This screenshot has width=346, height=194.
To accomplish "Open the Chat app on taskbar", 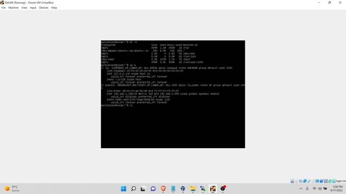I will [153, 189].
